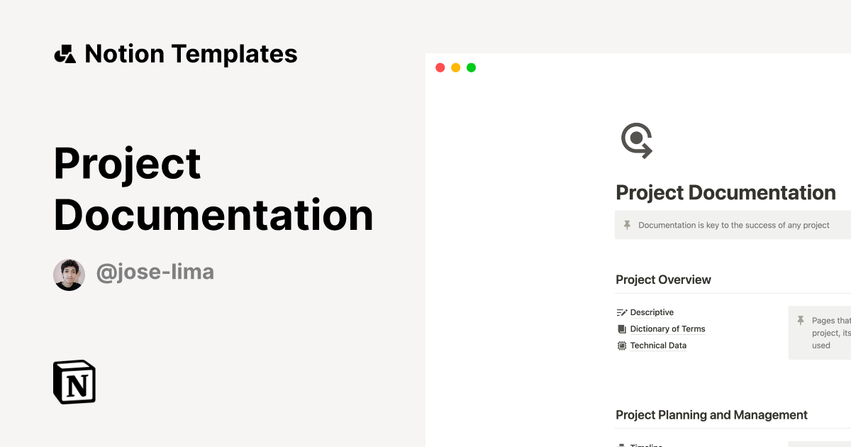Select the pin icon in the callout banner
Image resolution: width=851 pixels, height=447 pixels.
pyautogui.click(x=627, y=225)
